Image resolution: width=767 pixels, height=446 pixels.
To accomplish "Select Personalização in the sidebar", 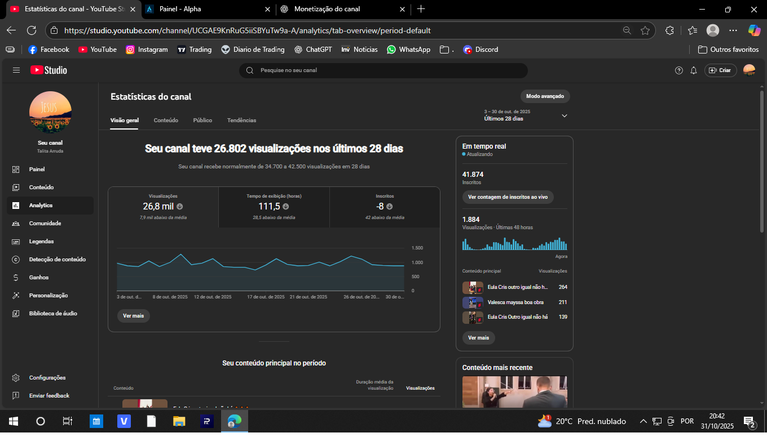I will click(48, 295).
